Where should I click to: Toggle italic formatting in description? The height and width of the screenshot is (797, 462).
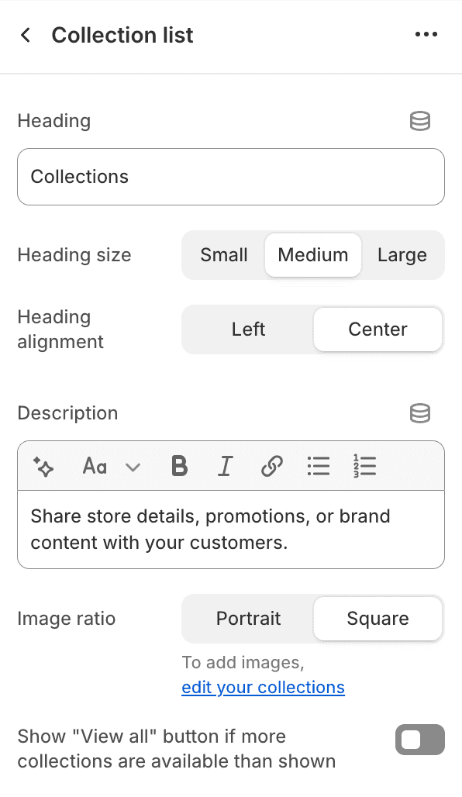pyautogui.click(x=225, y=466)
